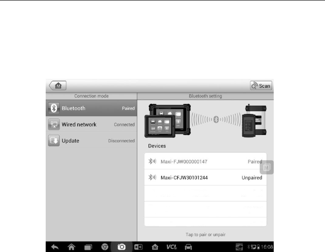The image size is (325, 252).
Task: Click the Paired status on the Bluetooth row
Action: [128, 108]
